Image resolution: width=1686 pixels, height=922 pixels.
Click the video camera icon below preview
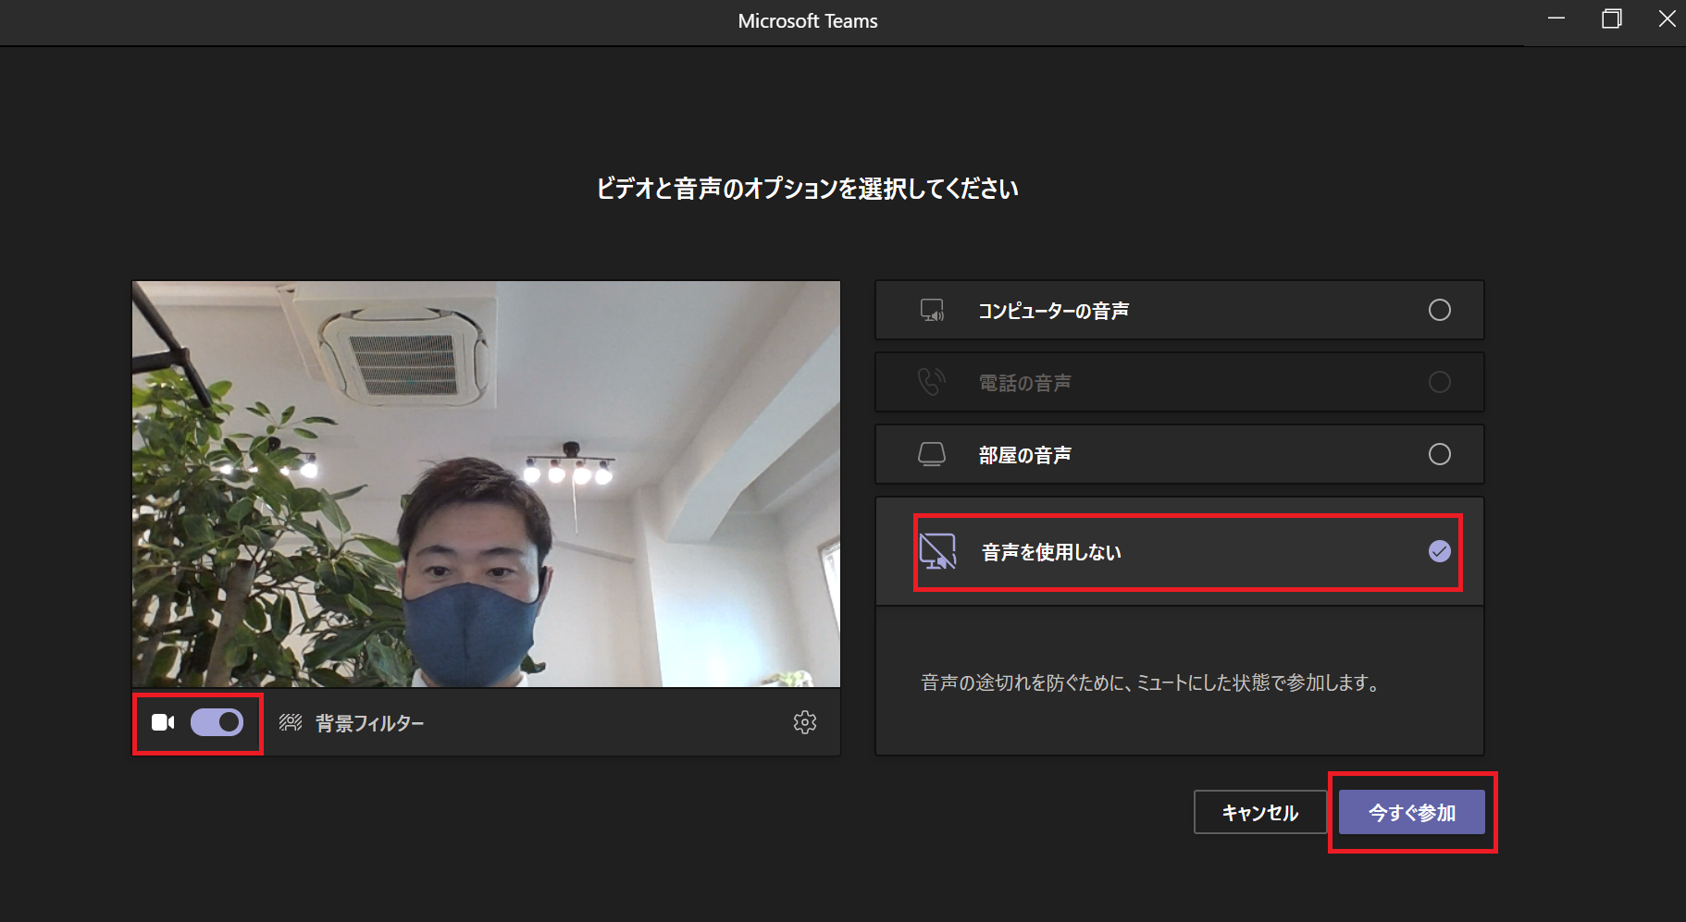[x=163, y=722]
